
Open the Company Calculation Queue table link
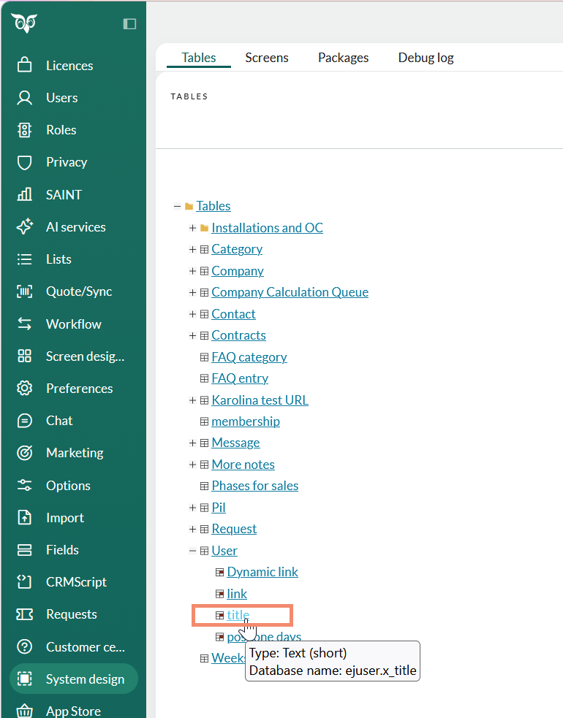[290, 292]
